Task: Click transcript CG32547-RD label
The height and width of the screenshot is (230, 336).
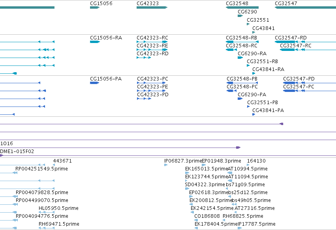Action: 291,38
